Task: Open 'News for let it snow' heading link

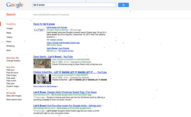Action: click(44, 24)
